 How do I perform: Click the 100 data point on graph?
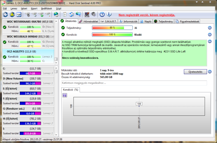(x=139, y=106)
